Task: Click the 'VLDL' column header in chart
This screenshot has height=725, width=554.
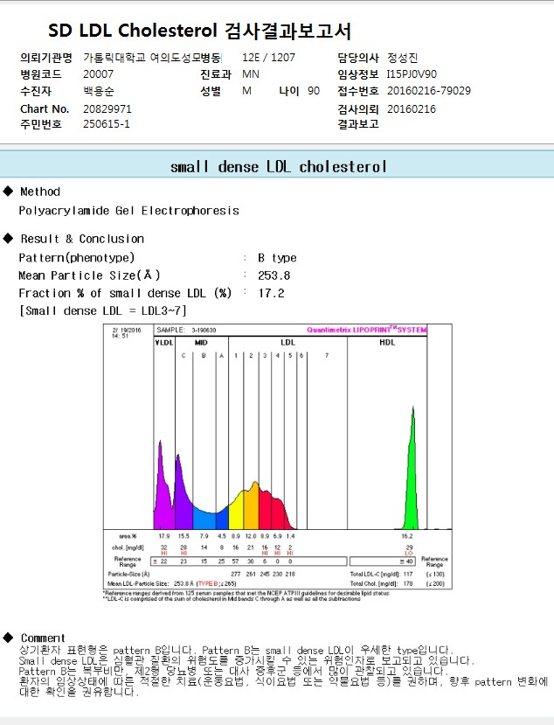Action: click(x=164, y=343)
